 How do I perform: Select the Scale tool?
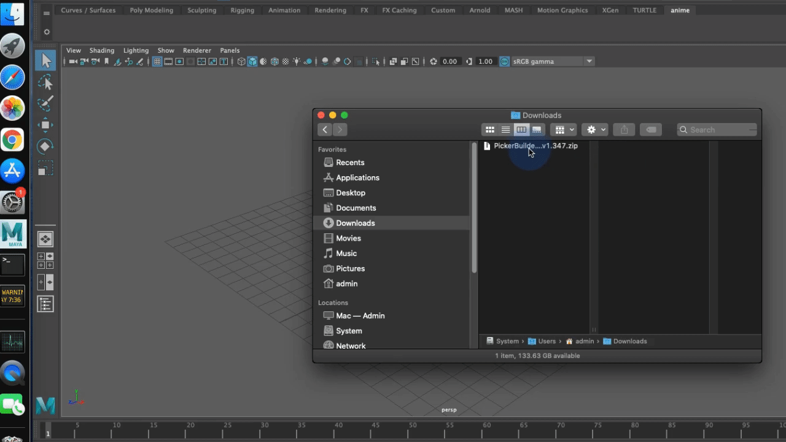(x=45, y=168)
